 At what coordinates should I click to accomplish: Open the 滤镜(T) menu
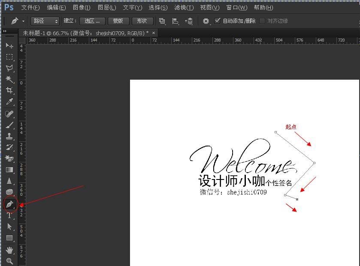click(184, 8)
